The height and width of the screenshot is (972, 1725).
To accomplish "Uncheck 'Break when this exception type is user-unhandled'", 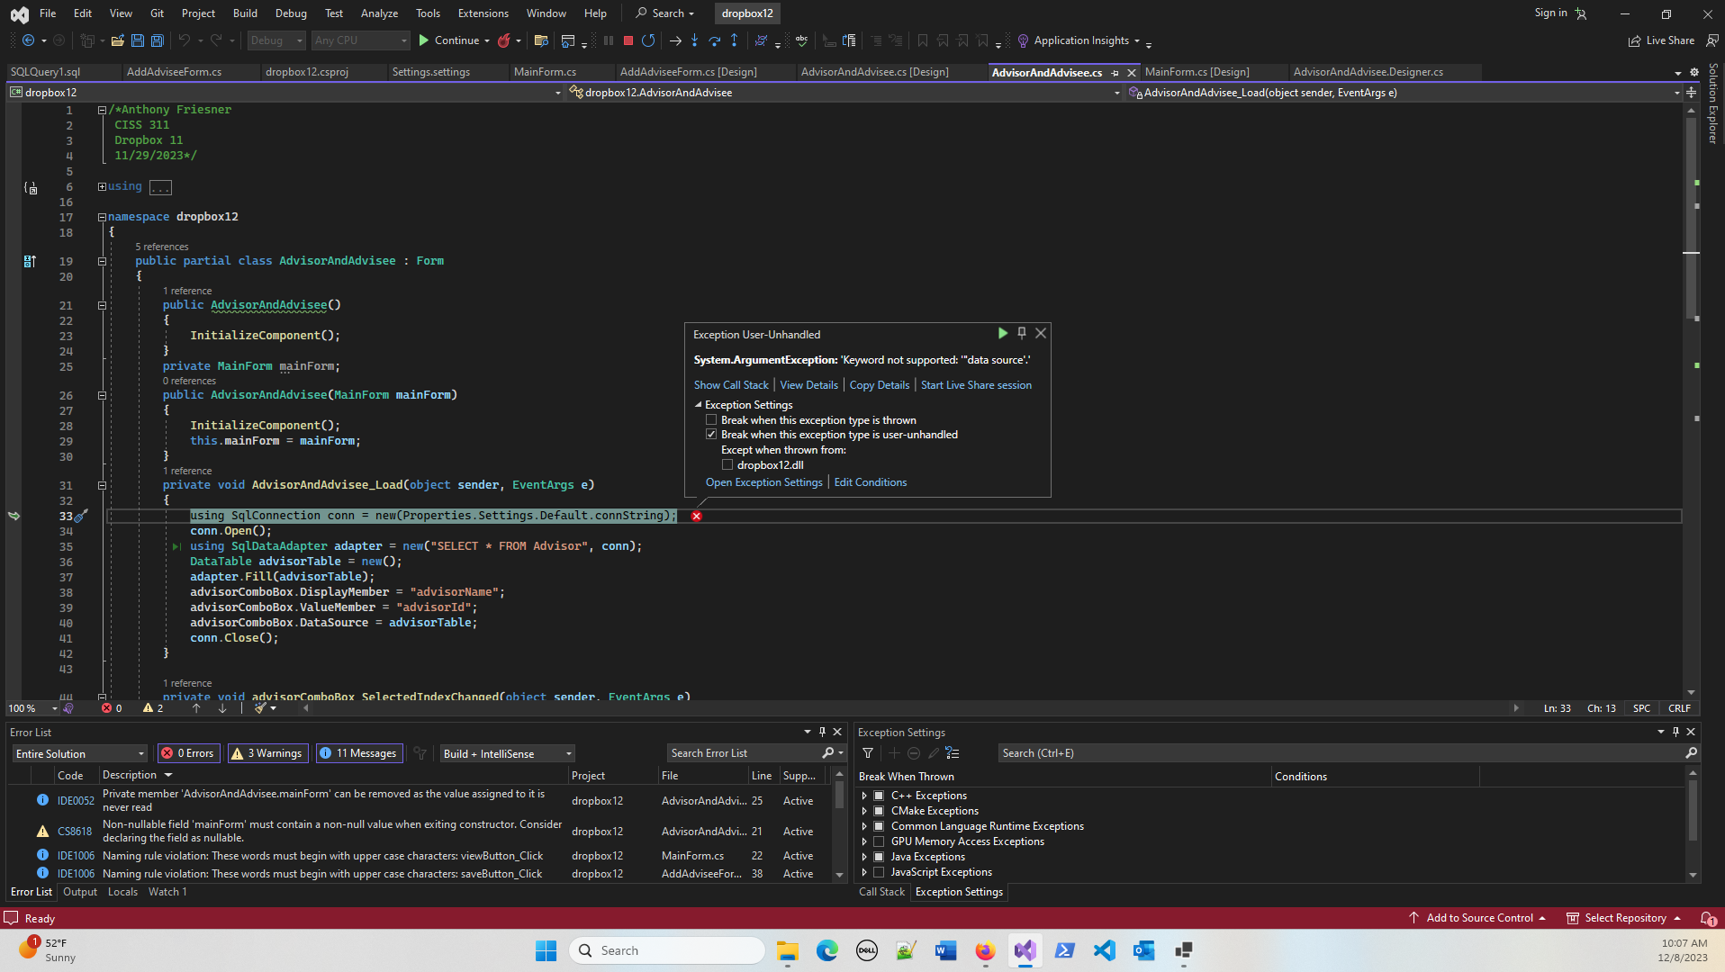I will [711, 435].
